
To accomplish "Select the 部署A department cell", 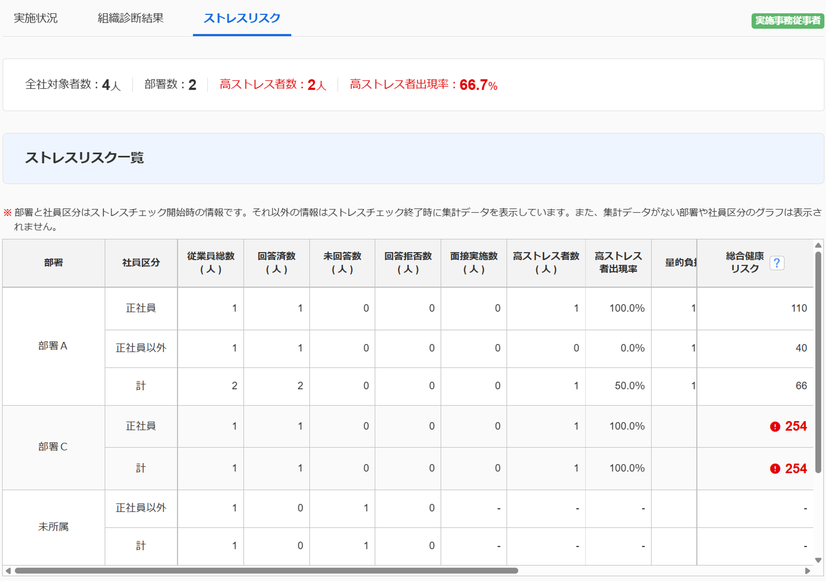I will [x=53, y=346].
